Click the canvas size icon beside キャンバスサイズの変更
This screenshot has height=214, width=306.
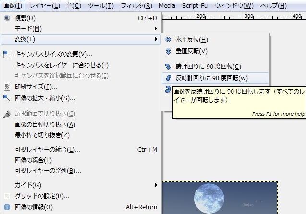click(x=7, y=54)
